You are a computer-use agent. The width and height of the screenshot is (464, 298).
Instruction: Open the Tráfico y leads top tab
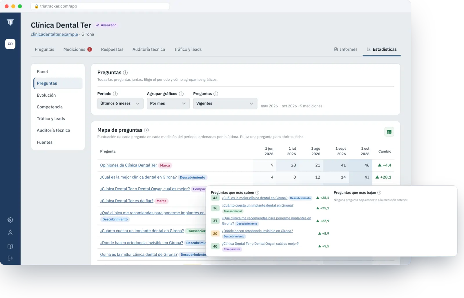tap(188, 50)
